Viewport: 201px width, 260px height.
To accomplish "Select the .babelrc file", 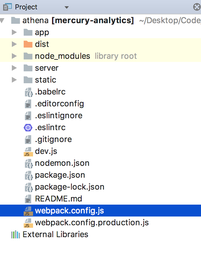I will 50,92.
